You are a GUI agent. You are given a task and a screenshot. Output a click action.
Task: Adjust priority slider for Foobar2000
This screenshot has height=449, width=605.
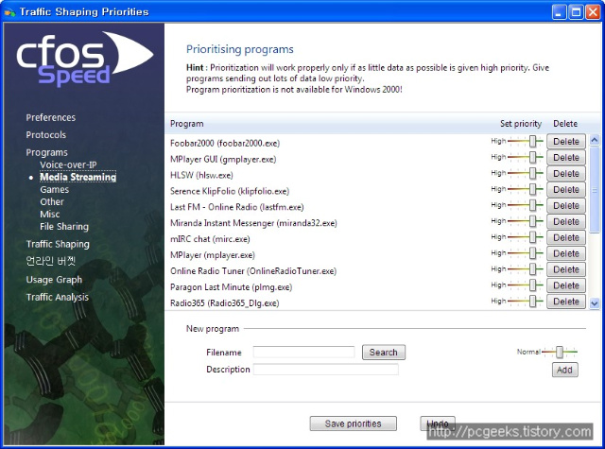coord(532,142)
